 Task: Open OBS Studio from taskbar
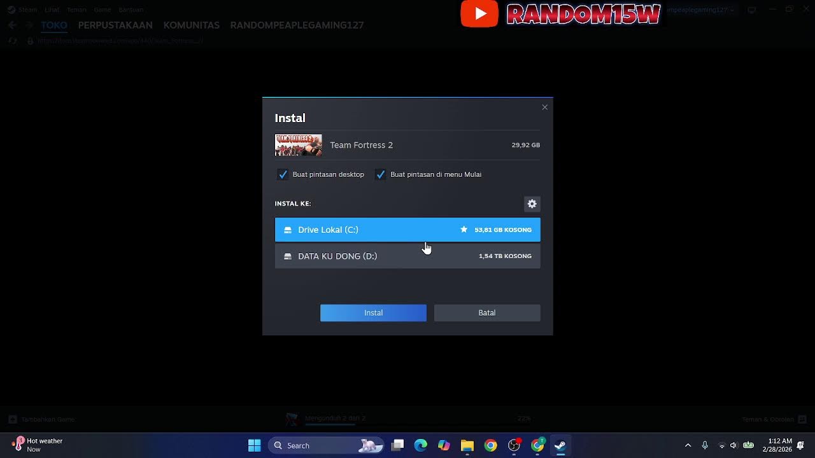(514, 445)
